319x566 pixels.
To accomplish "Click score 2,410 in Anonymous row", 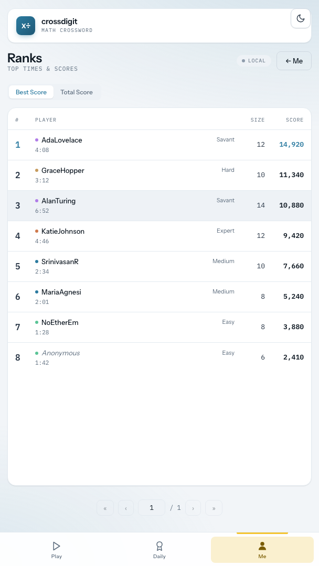I will tap(293, 357).
